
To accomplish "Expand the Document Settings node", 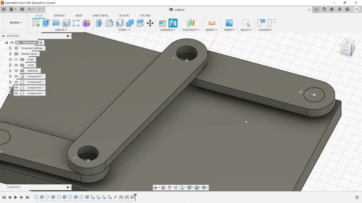I will coord(10,48).
